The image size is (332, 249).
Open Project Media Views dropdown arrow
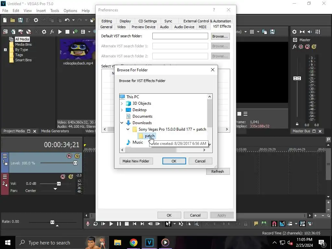(x=89, y=32)
